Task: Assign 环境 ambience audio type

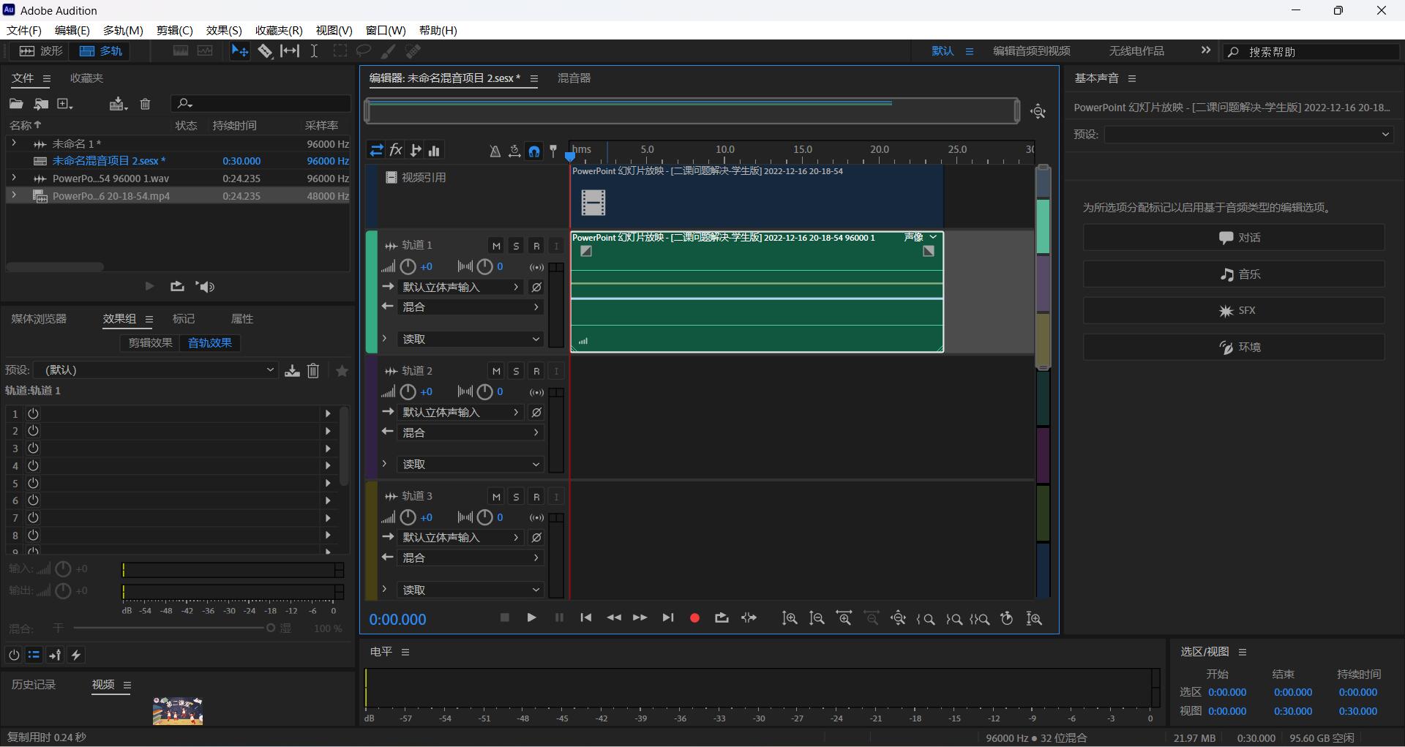Action: pyautogui.click(x=1234, y=348)
